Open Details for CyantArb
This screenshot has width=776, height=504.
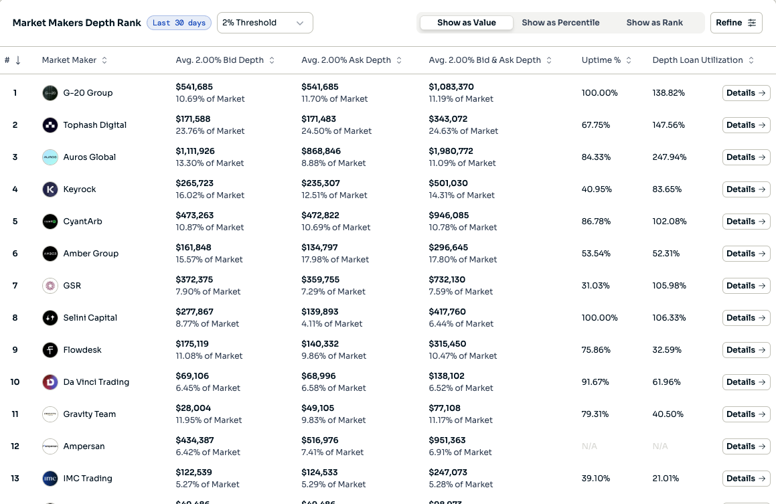click(x=746, y=222)
